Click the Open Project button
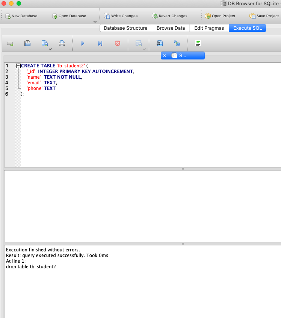 220,16
